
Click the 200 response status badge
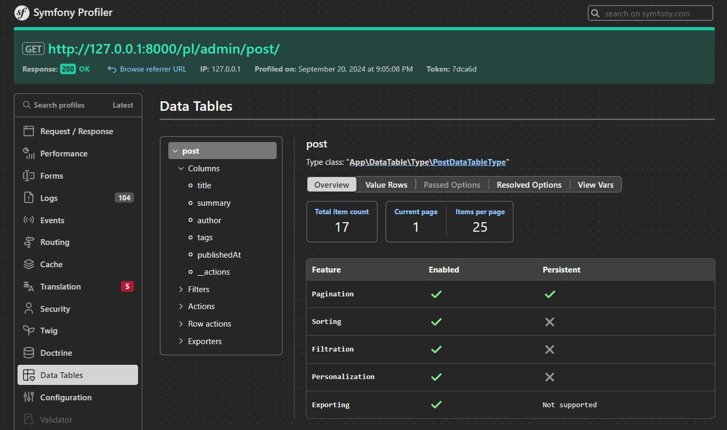[x=68, y=69]
